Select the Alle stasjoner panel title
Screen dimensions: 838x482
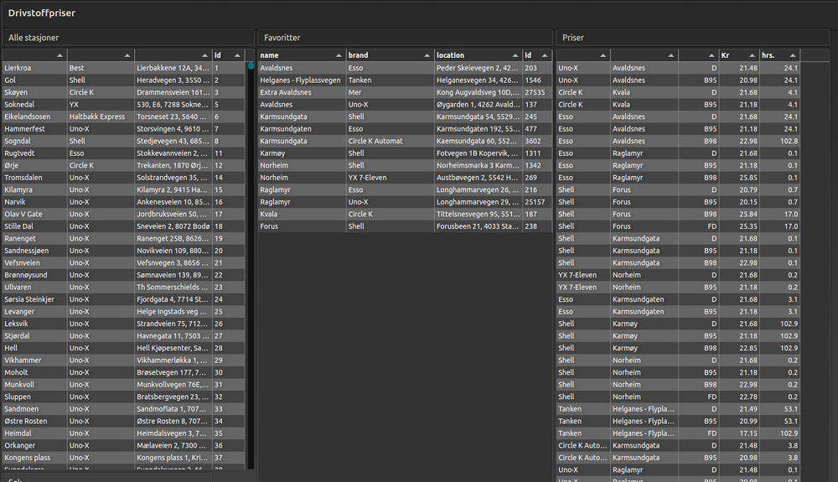click(x=34, y=38)
